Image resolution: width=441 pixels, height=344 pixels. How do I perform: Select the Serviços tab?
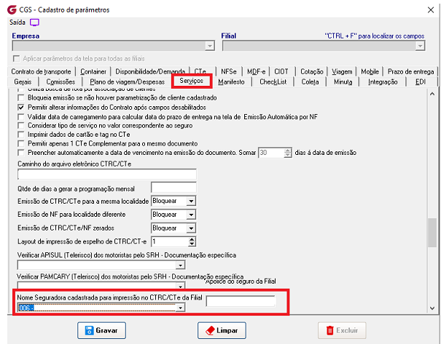[191, 81]
